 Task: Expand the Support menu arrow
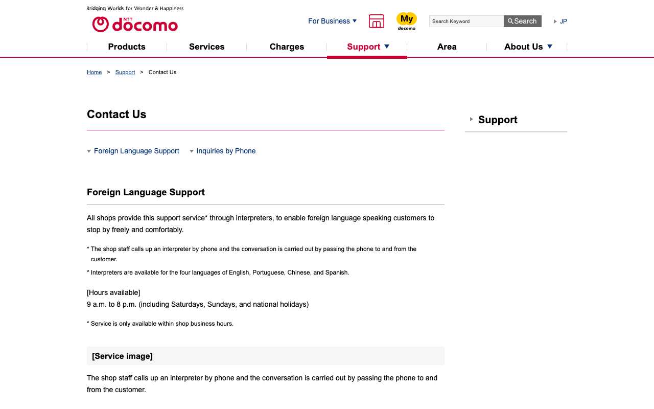(387, 47)
